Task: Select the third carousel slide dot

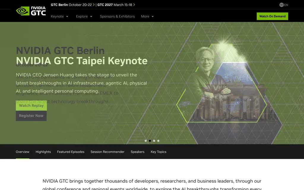Action: [x=154, y=141]
